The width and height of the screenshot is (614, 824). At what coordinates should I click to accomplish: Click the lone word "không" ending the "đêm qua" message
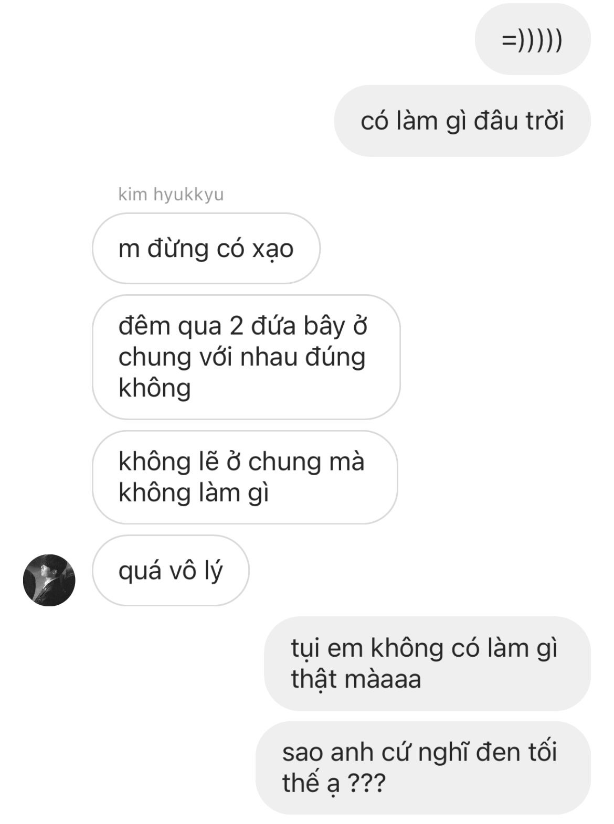click(x=155, y=389)
